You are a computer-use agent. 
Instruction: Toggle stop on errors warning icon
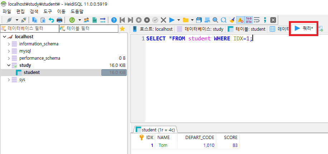click(240, 20)
